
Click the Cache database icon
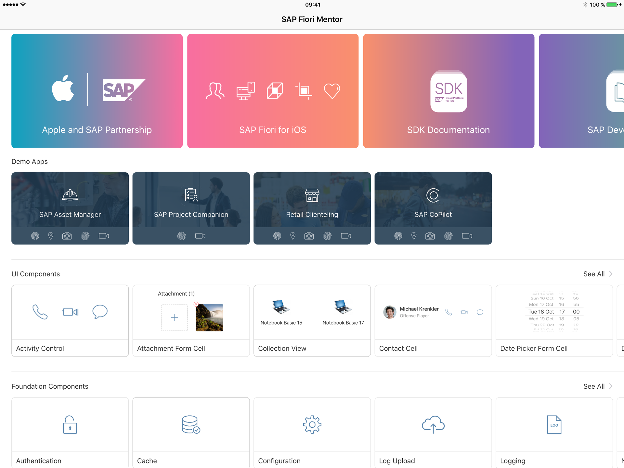coord(191,424)
